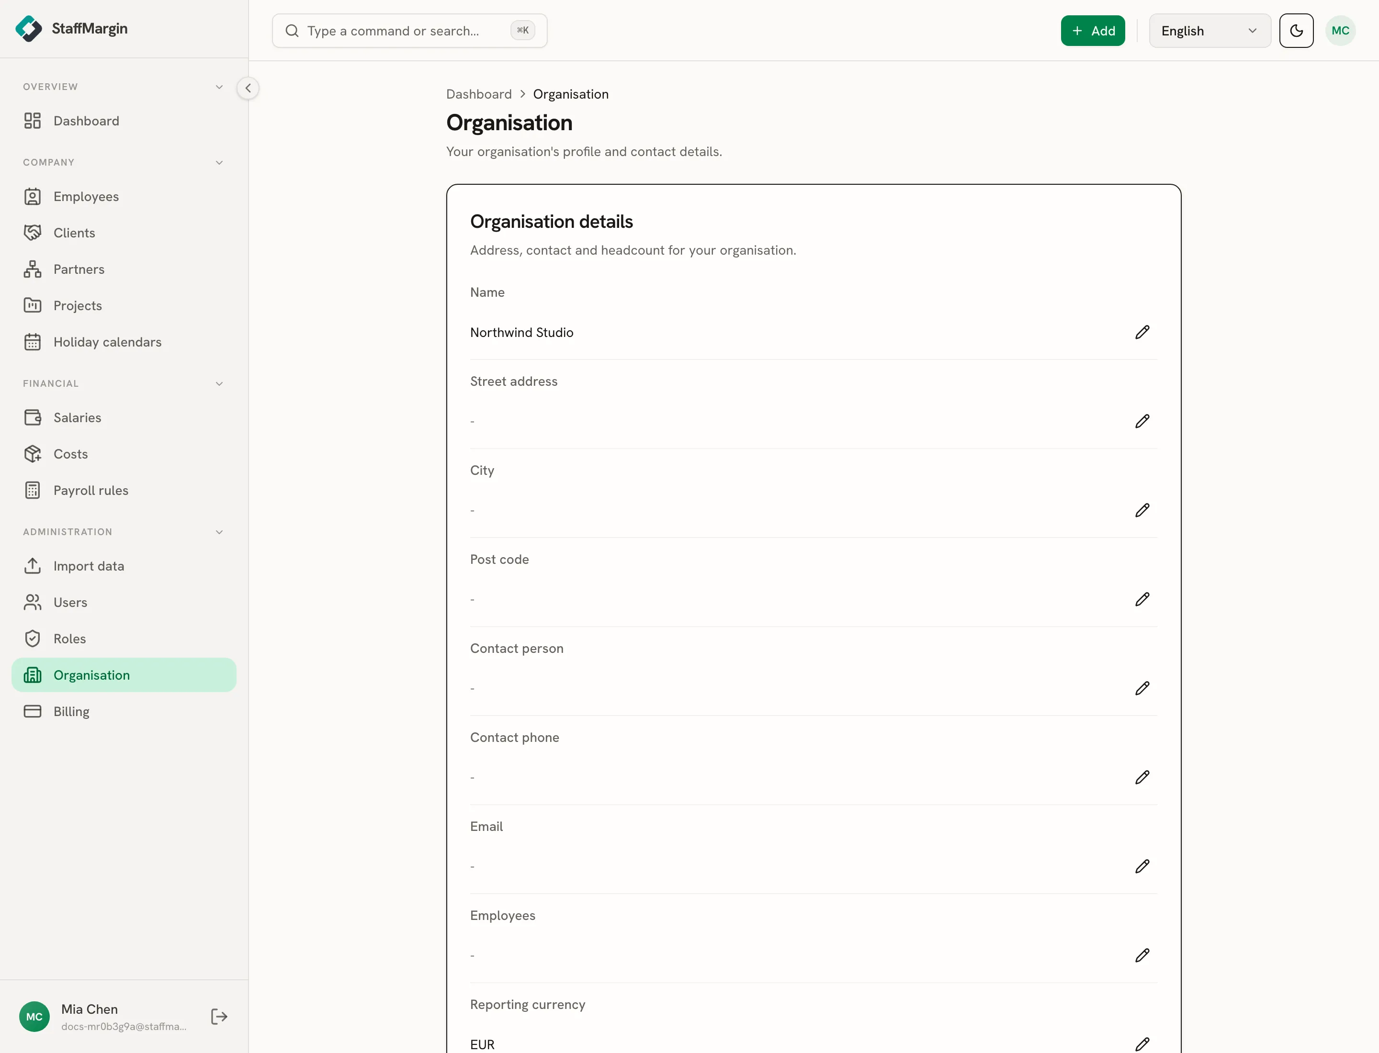Edit the City via pencil icon

pos(1142,510)
